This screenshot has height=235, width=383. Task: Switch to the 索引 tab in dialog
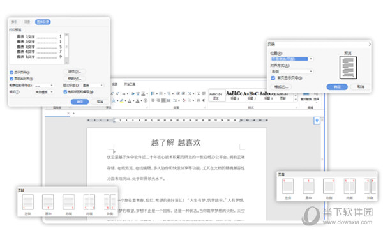pyautogui.click(x=14, y=22)
